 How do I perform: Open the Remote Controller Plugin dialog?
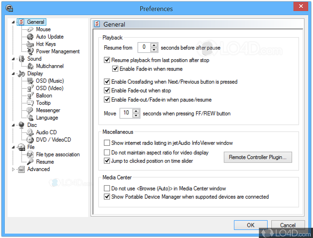coord(258,157)
